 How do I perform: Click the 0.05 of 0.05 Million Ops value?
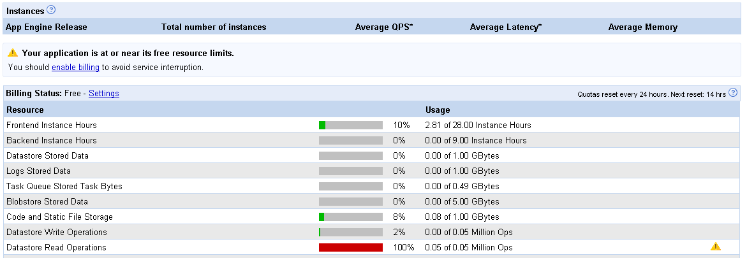[469, 248]
